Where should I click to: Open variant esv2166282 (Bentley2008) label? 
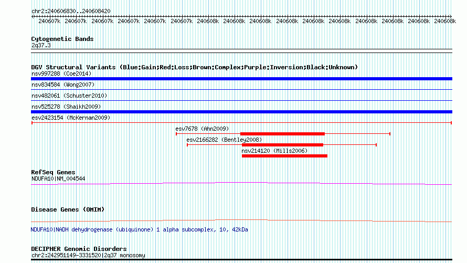coord(224,140)
